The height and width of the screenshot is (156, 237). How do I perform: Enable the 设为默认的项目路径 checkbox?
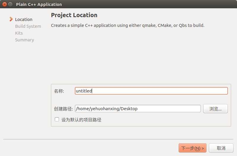pos(57,120)
